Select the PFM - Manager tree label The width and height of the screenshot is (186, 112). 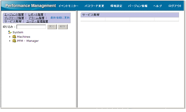pyautogui.click(x=28, y=41)
